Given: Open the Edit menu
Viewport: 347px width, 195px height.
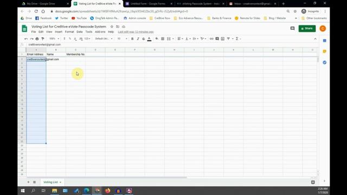Looking at the screenshot, I should pos(41,32).
